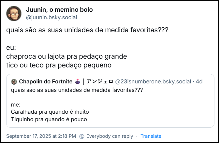Click the joystick emoji in quoted author name
The width and height of the screenshot is (219, 143).
click(x=77, y=81)
